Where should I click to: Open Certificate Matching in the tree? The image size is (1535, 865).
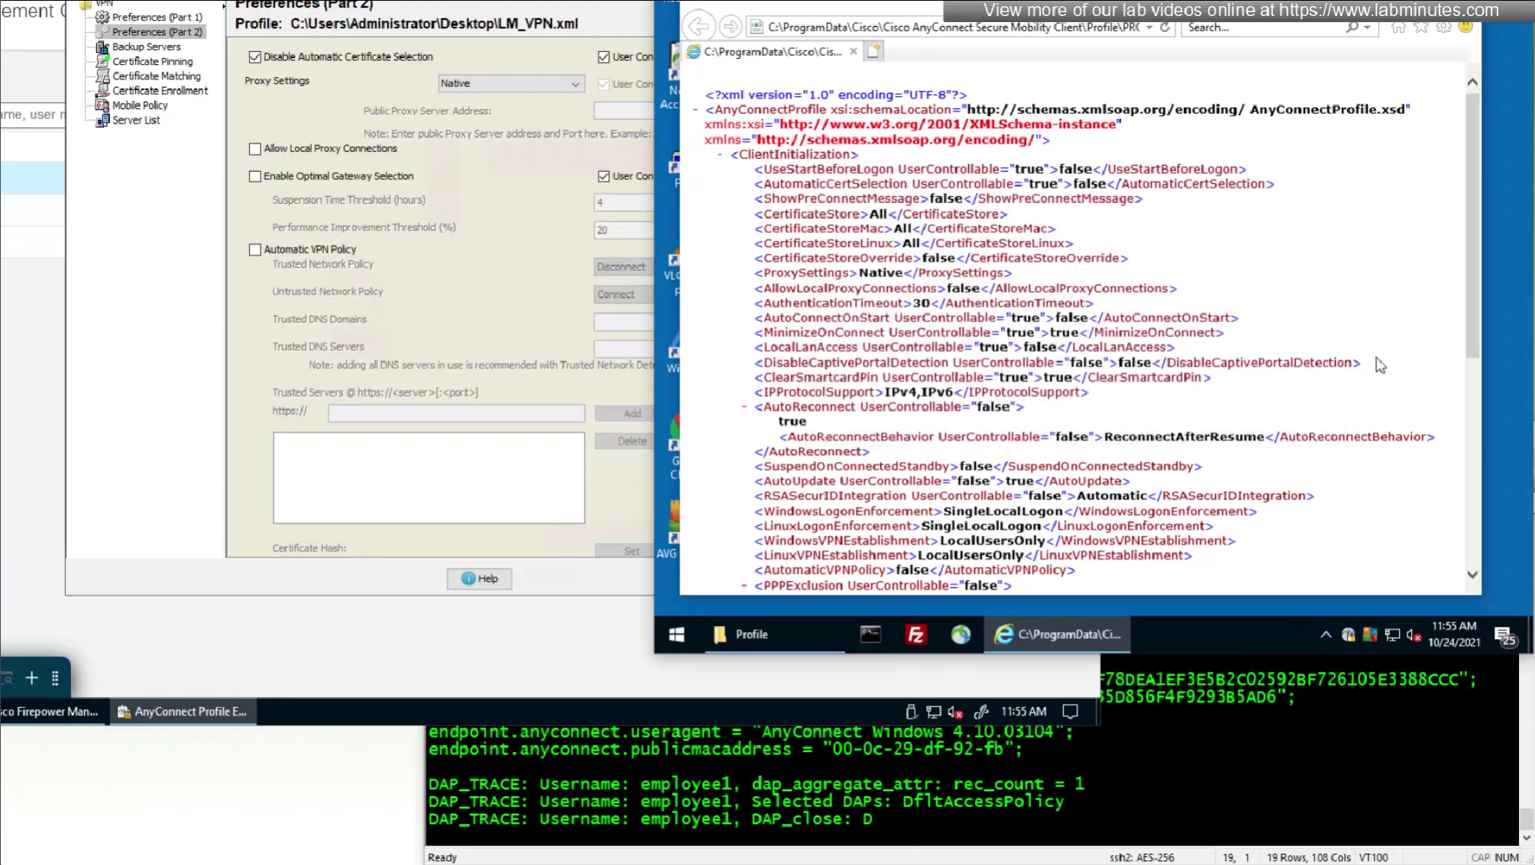[156, 76]
